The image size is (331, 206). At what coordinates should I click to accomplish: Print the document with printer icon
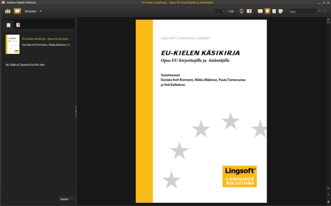(x=242, y=11)
